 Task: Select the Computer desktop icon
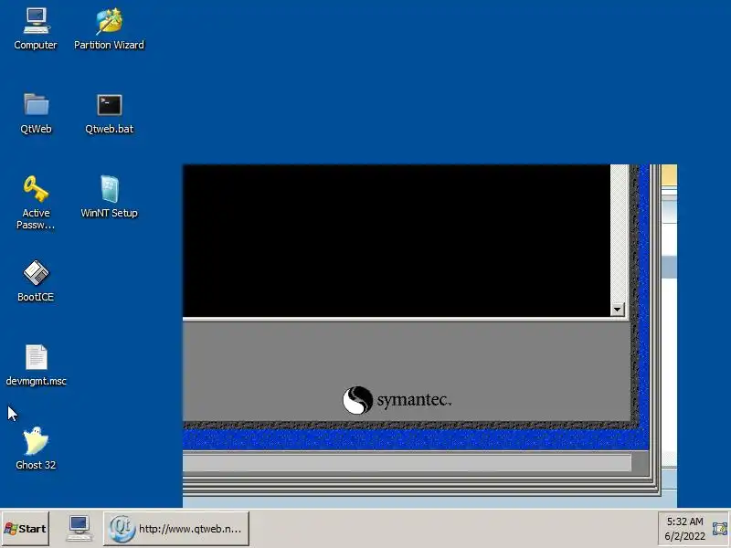pos(36,29)
